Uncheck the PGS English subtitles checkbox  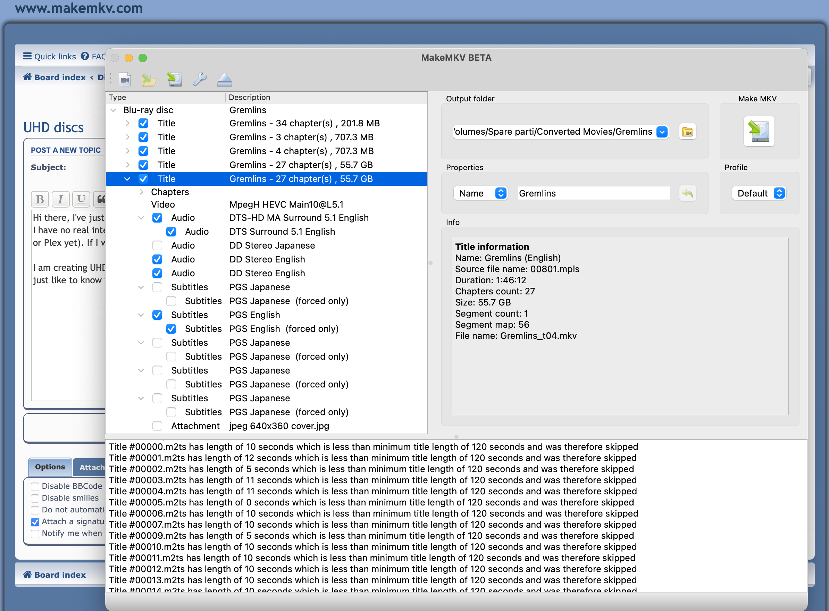(x=157, y=315)
